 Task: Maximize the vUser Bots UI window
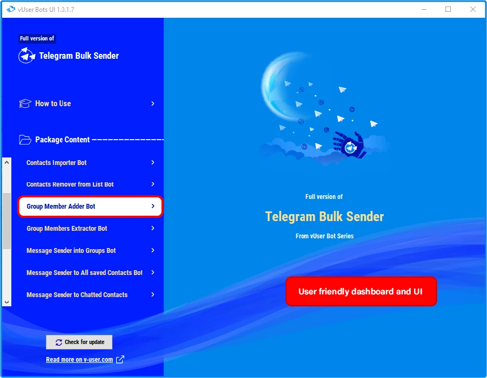point(448,9)
